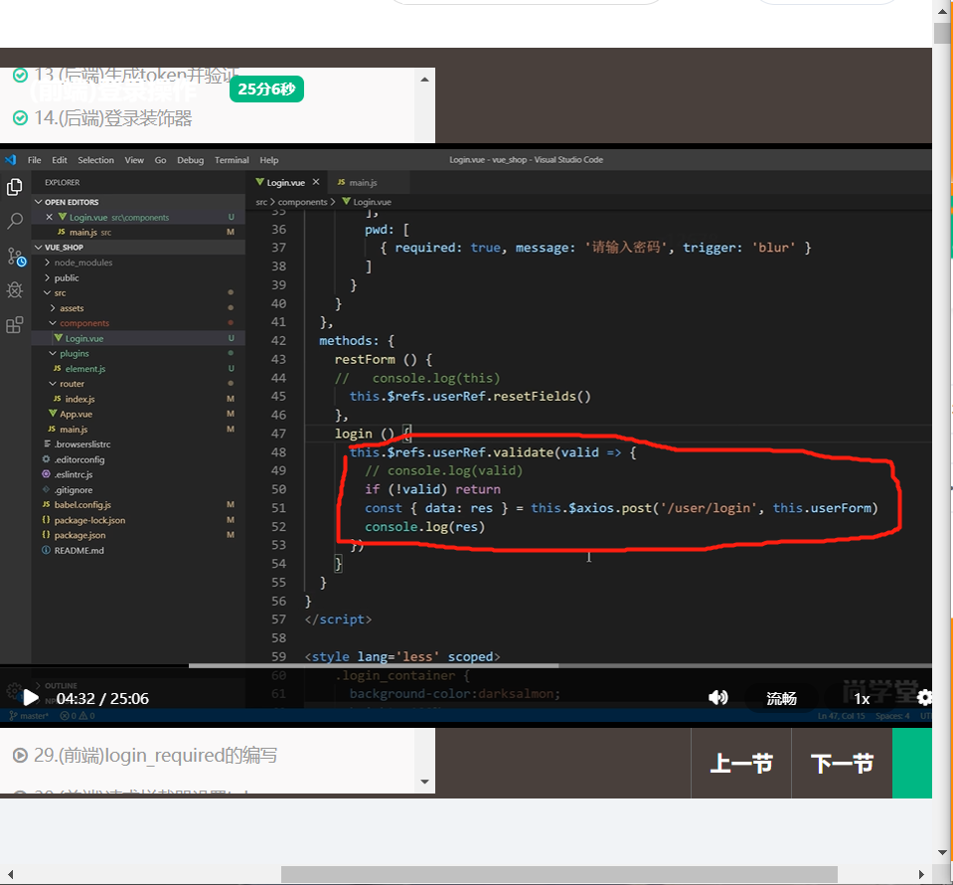Screen dimensions: 953x885
Task: Close Login.vue in Open Editors list
Action: point(50,217)
